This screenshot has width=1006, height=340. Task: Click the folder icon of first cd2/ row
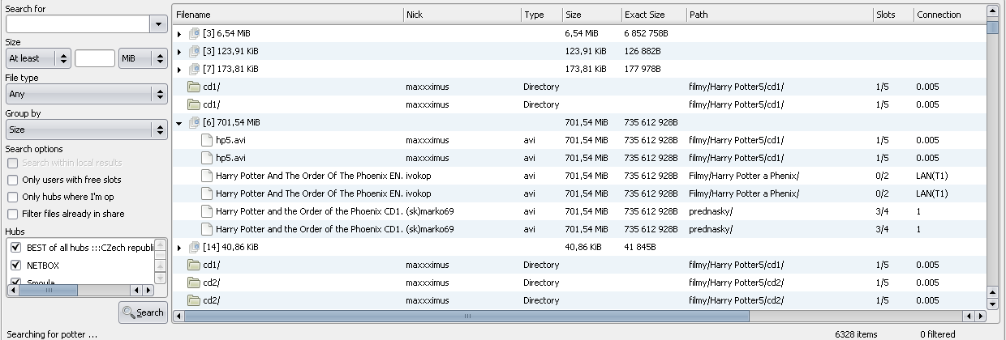(194, 283)
